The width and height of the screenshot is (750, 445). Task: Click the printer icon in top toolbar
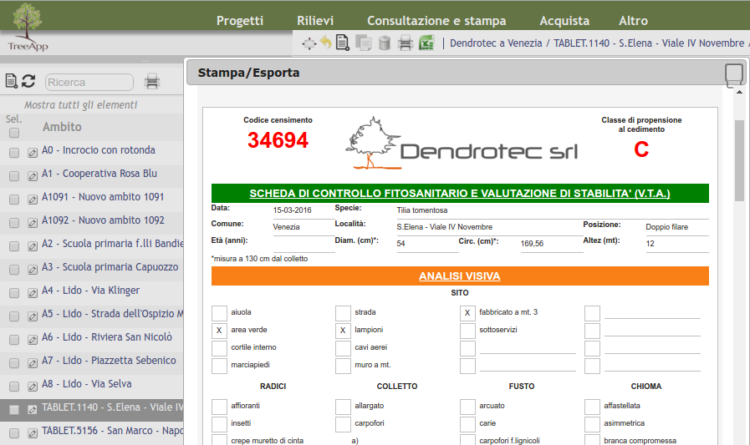pyautogui.click(x=406, y=43)
